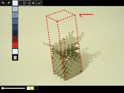Image resolution: width=124 pixels, height=93 pixels.
Task: Select the horizontal line stroke icon
Action: pos(27,3)
